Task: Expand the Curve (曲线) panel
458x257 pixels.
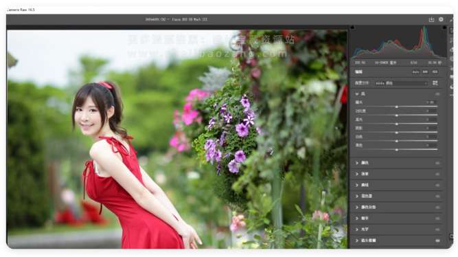Action: pyautogui.click(x=357, y=185)
